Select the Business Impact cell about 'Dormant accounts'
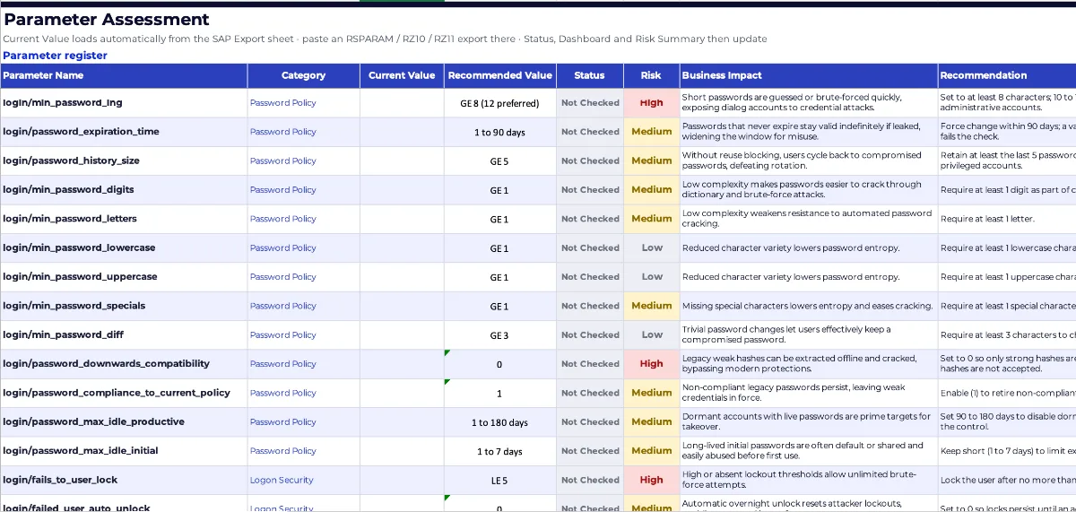Viewport: 1076px width, 512px height. [x=809, y=421]
